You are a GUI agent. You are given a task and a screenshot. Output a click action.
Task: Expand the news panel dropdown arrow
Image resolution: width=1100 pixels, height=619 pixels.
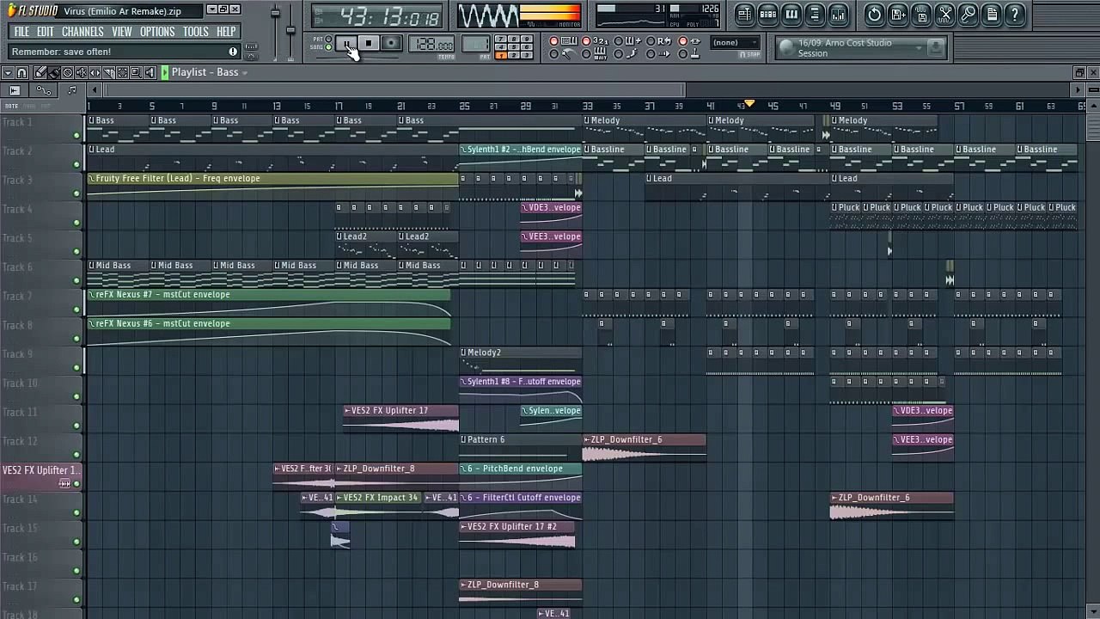pyautogui.click(x=919, y=48)
